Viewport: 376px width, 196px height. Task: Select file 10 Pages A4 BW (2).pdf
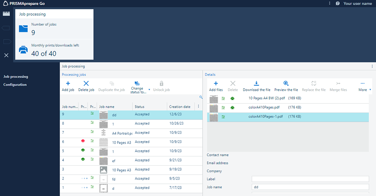(288, 98)
